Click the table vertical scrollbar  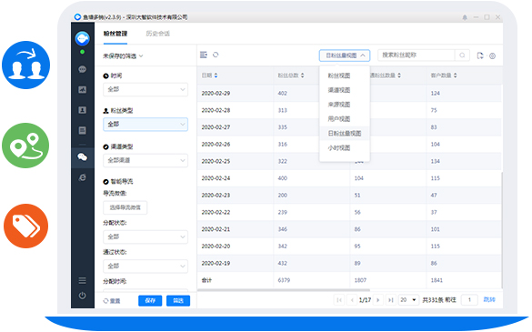pyautogui.click(x=502, y=230)
